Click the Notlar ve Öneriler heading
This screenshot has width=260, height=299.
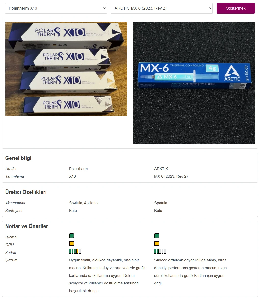click(x=27, y=226)
